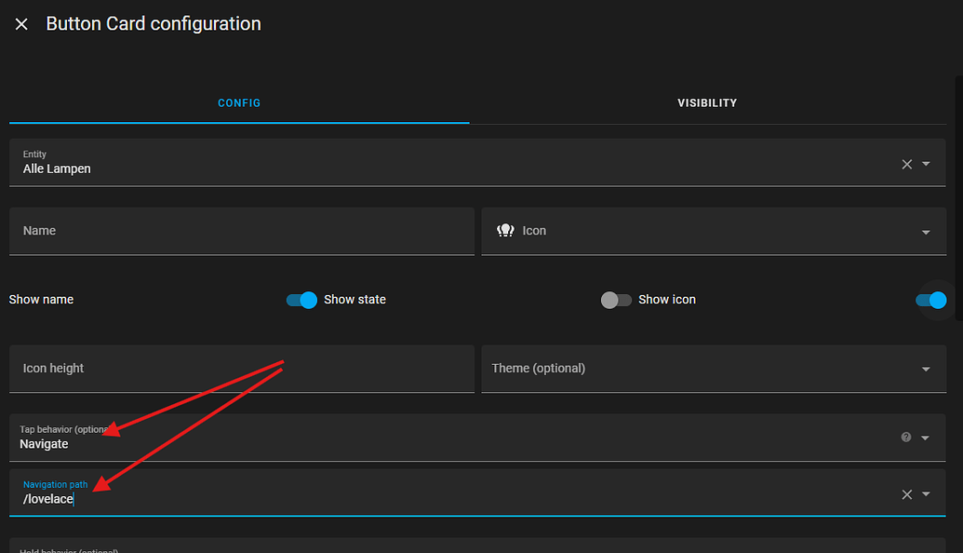Switch to the Config tab
The height and width of the screenshot is (553, 963).
tap(239, 103)
